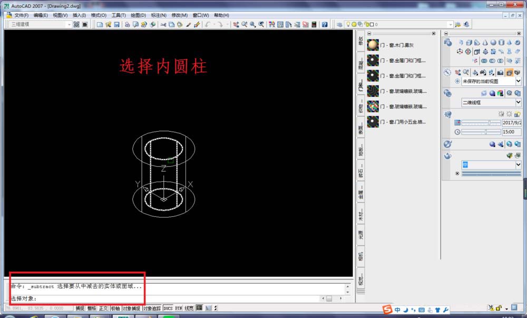Screen dimensions: 527x318
Task: Toggle the Perspective projection cube button
Action: (x=518, y=73)
